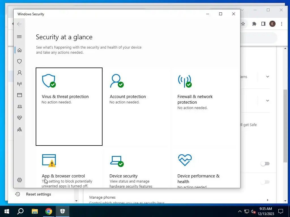Click the Virus & threat protection shield tile icon
Image resolution: width=290 pixels, height=217 pixels.
click(49, 81)
